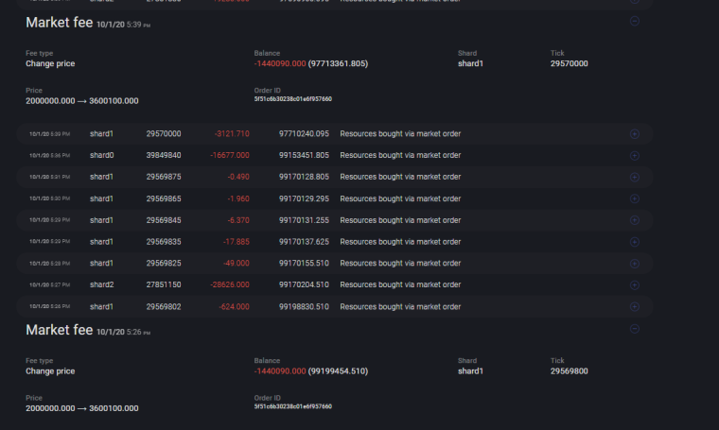Screen dimensions: 719x430
Task: Click balance value (97713361.805)
Action: pyautogui.click(x=338, y=63)
